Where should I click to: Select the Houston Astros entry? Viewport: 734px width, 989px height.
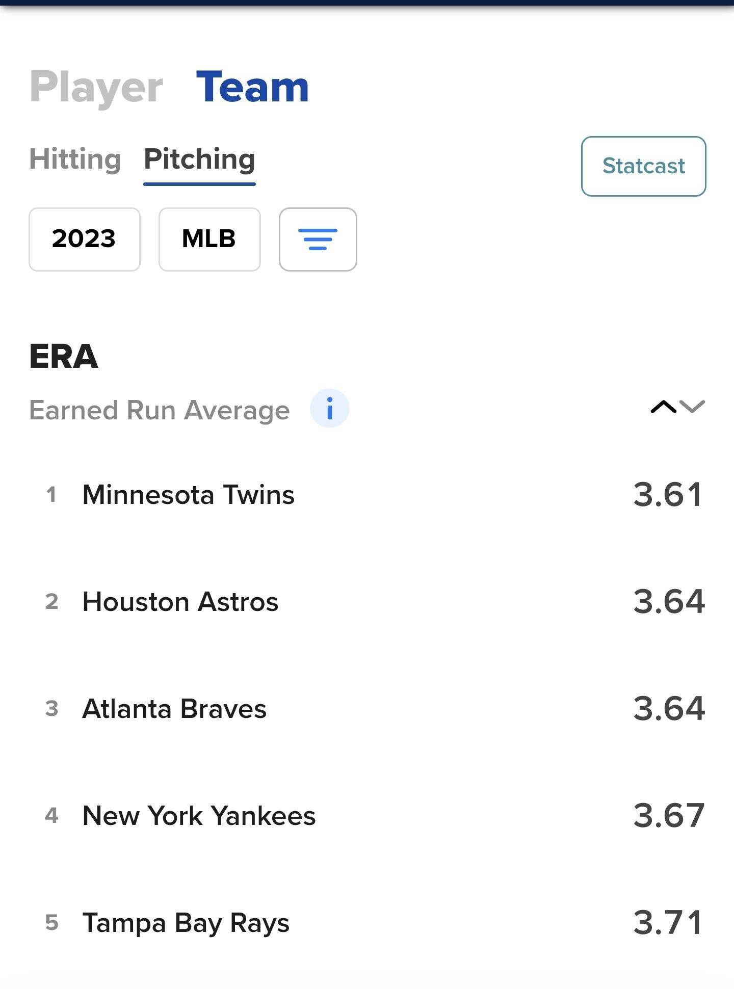[x=180, y=602]
